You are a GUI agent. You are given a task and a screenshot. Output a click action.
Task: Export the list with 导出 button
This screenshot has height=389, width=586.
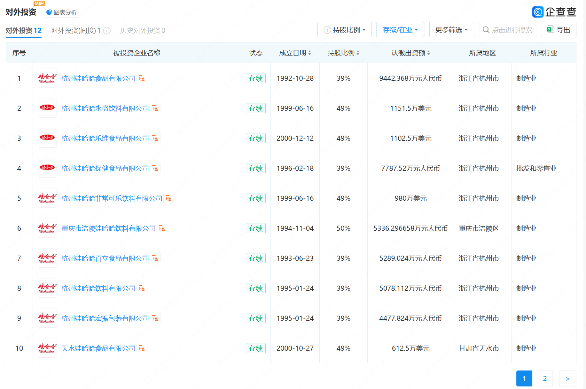558,30
